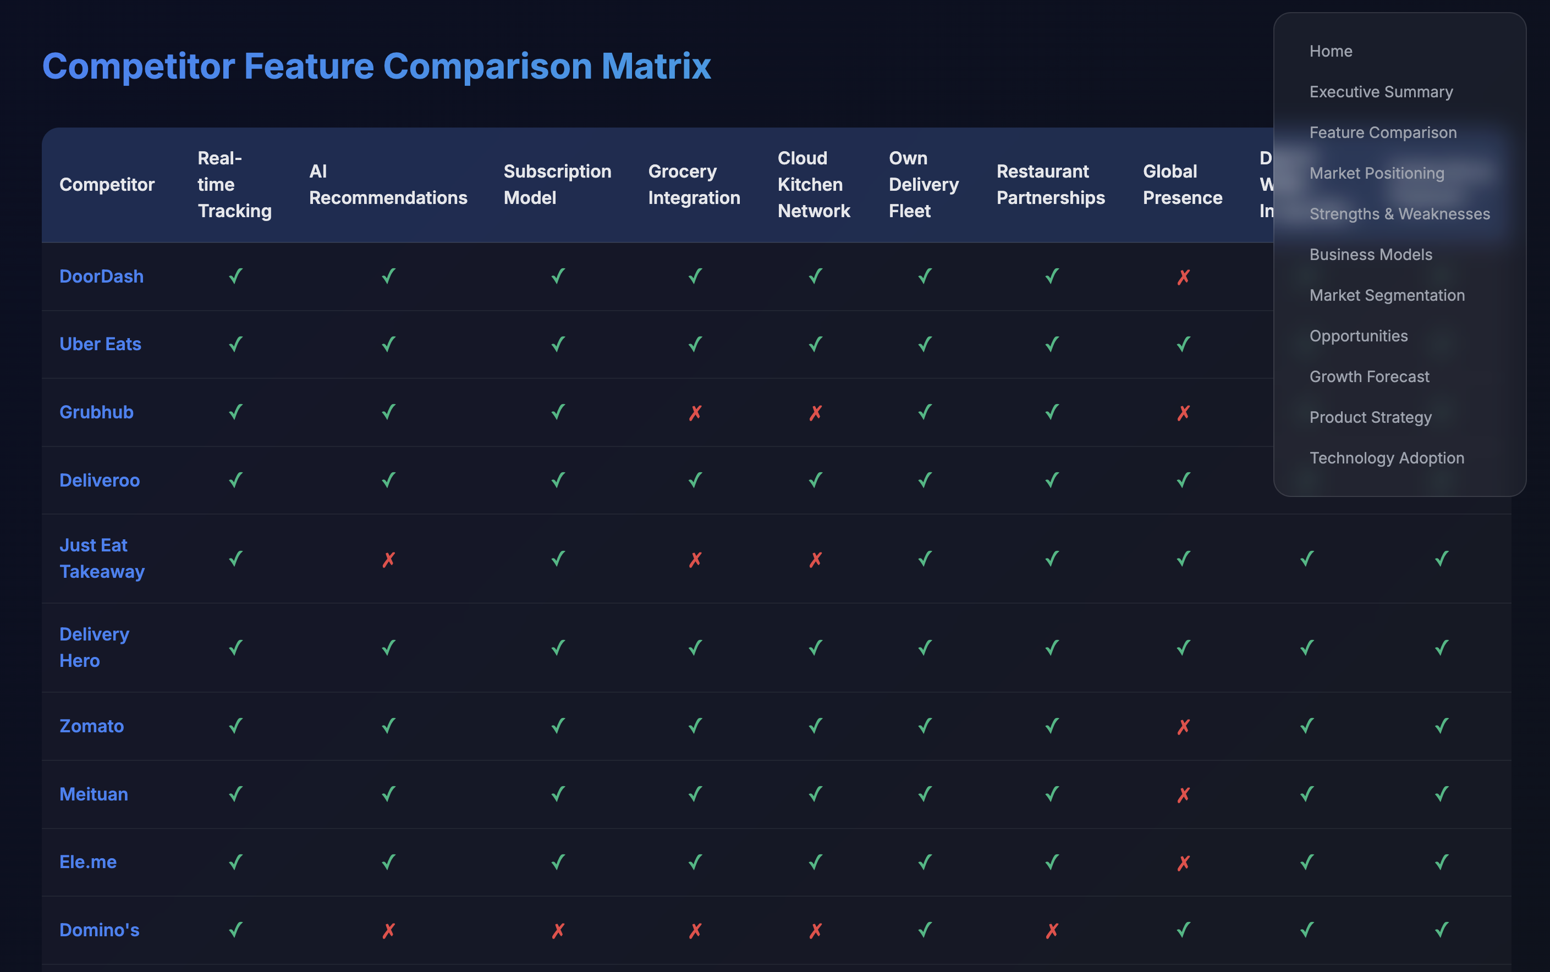Click Grubhub's Grocery Integration cross mark
1550x972 pixels.
[x=694, y=413]
